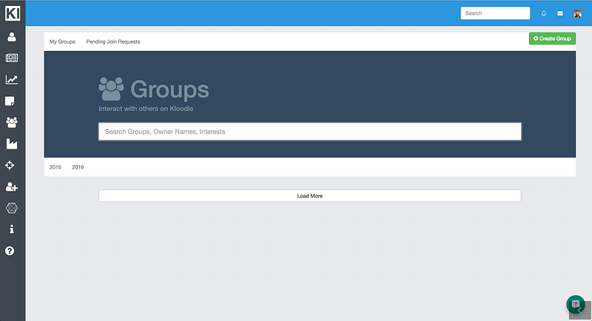Click the Create Group button
Viewport: 592px width, 321px height.
coord(552,38)
